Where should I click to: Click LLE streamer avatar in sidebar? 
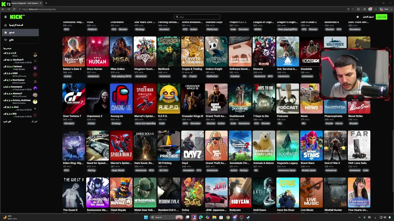pyautogui.click(x=35, y=54)
